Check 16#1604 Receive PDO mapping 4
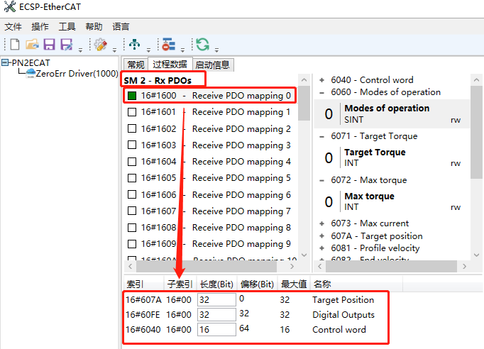The image size is (484, 349). click(132, 162)
